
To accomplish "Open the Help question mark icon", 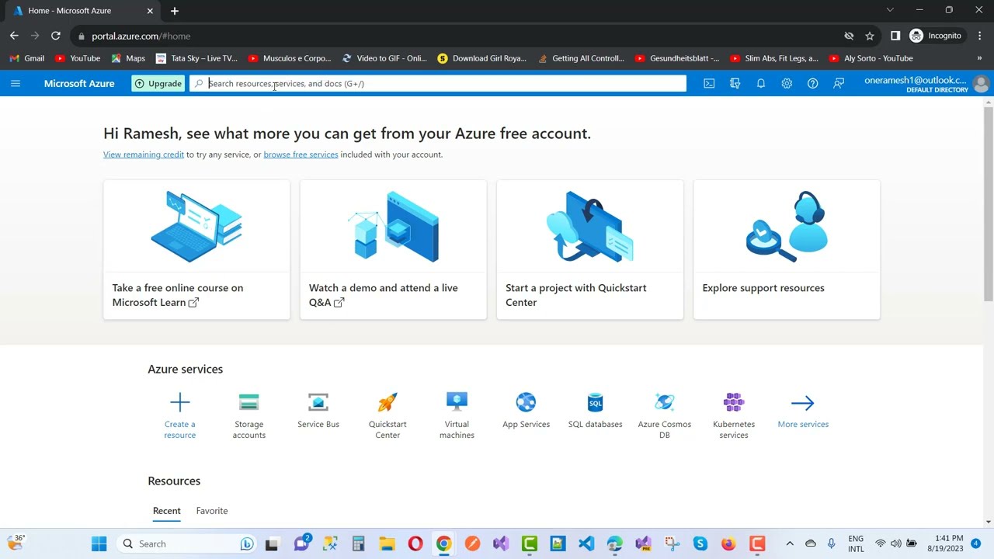I will coord(812,83).
